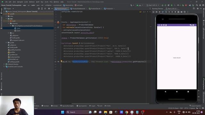Open the Terminal tool window
The image size is (205, 115).
point(45,106)
